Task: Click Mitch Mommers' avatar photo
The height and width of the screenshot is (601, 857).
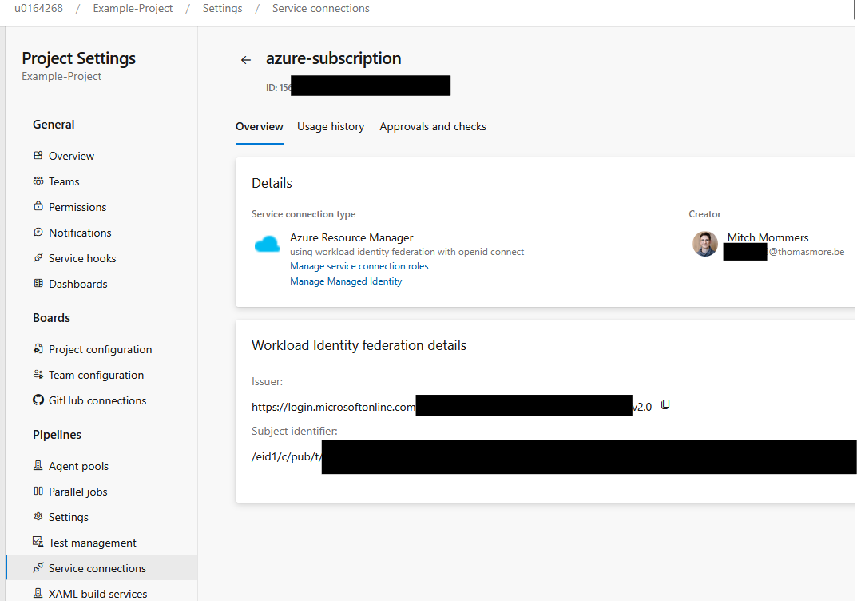Action: (x=705, y=244)
